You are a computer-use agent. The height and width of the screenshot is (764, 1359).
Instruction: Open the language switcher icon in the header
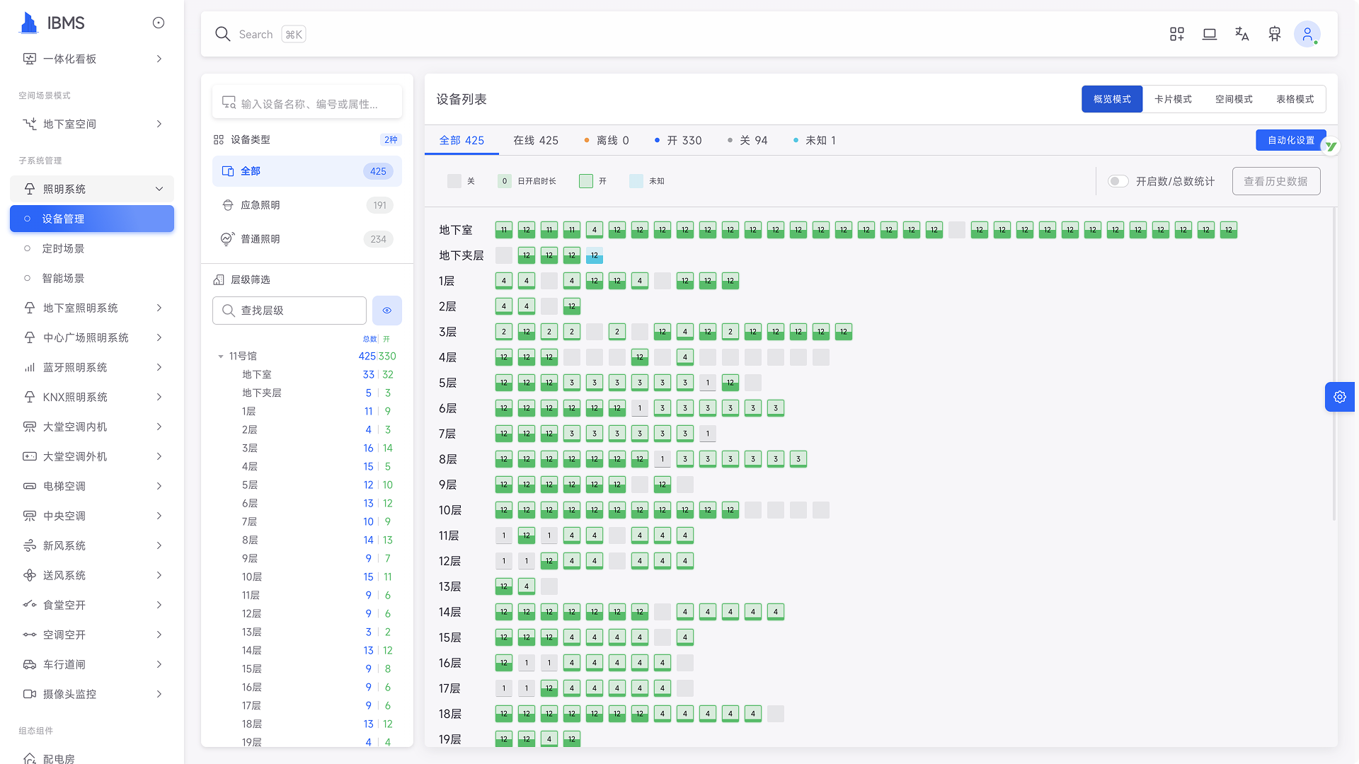1242,33
